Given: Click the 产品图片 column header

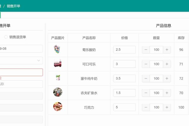Looking at the screenshot, I should [x=58, y=38].
